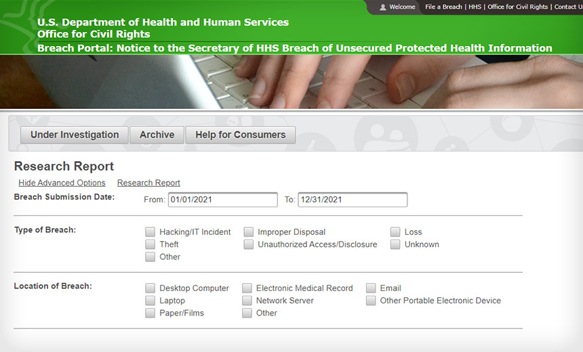This screenshot has width=583, height=352.
Task: Check the Other location checkbox
Action: point(247,313)
